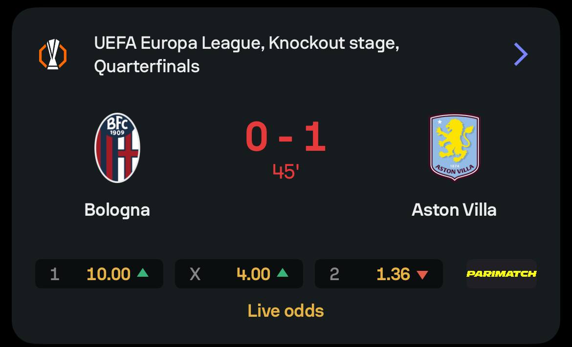This screenshot has height=347, width=572.
Task: Click the 45' match minute indicator
Action: click(x=286, y=171)
